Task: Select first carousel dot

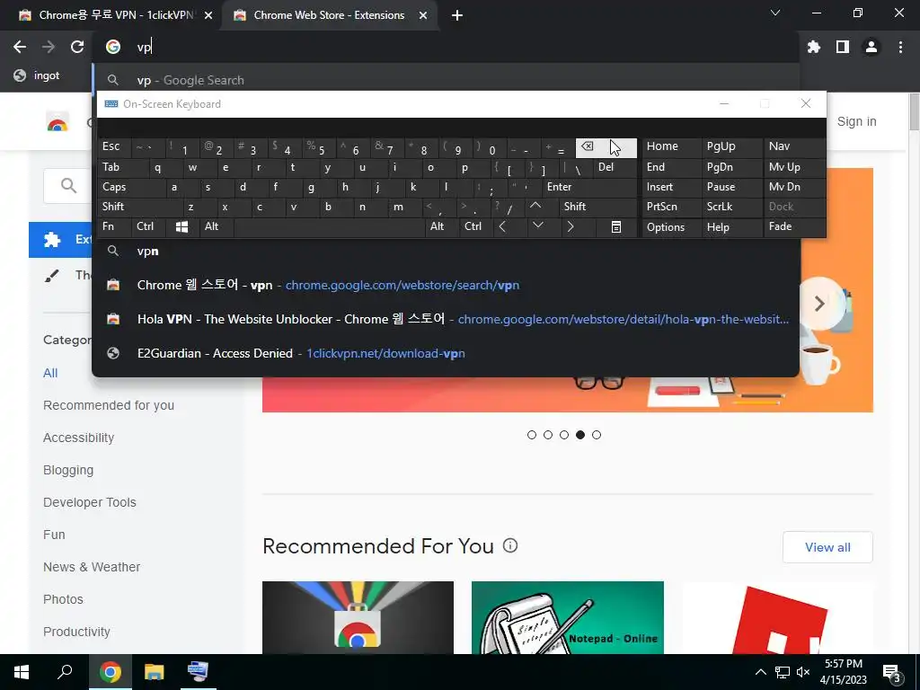Action: coord(532,435)
